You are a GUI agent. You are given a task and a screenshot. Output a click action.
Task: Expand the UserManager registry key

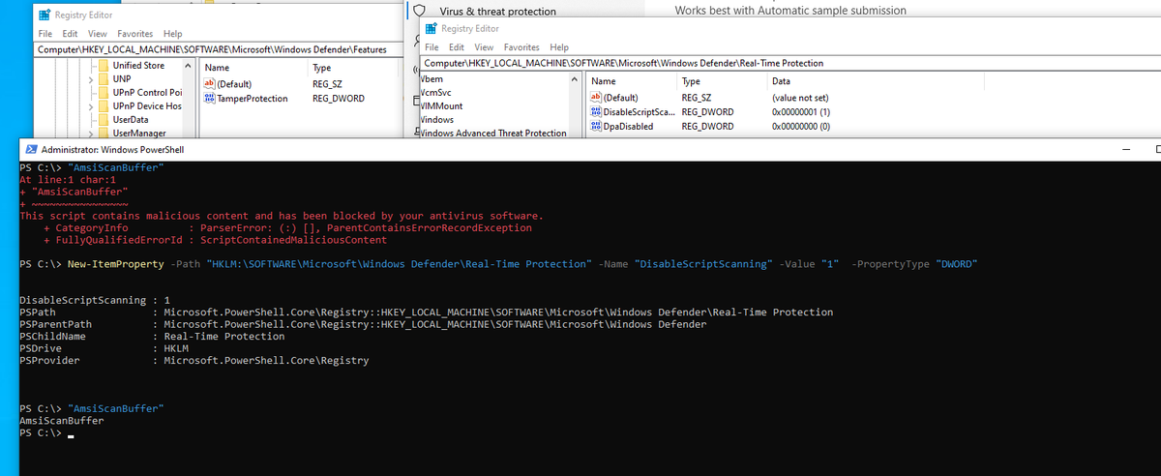pos(92,133)
